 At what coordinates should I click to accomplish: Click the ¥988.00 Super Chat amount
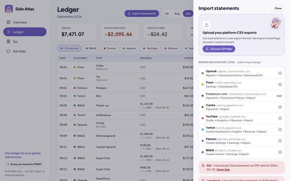coord(145,167)
